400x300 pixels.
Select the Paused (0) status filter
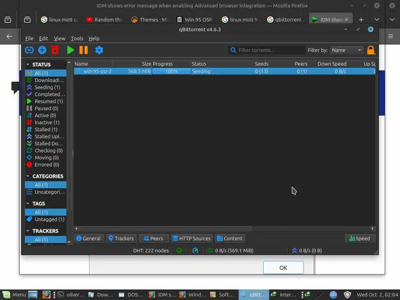click(x=46, y=109)
